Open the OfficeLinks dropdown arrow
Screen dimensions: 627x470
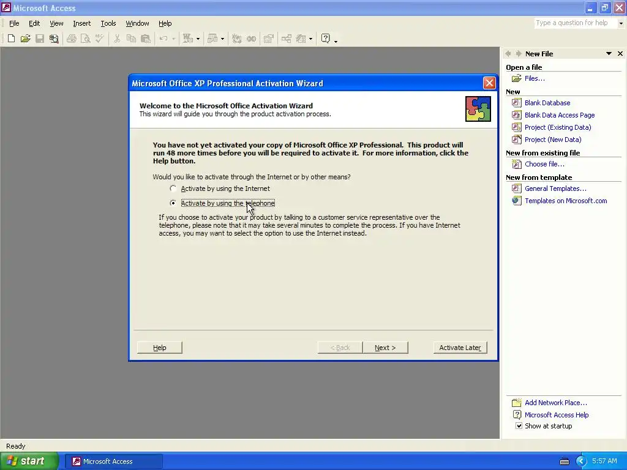pyautogui.click(x=198, y=39)
